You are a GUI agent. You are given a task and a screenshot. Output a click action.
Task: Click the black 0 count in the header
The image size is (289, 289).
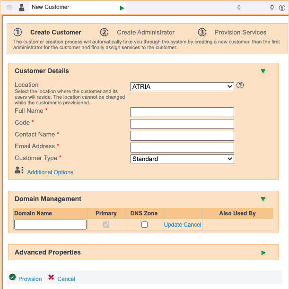click(272, 8)
